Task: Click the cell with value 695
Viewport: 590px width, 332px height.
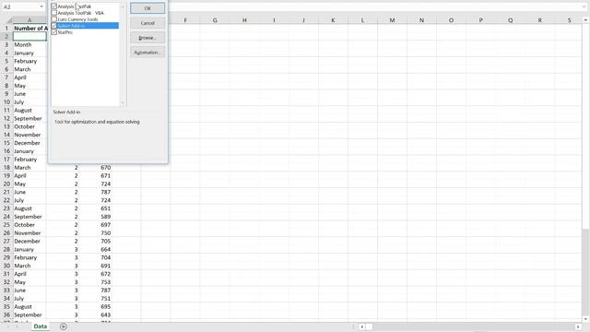Action: pos(96,306)
